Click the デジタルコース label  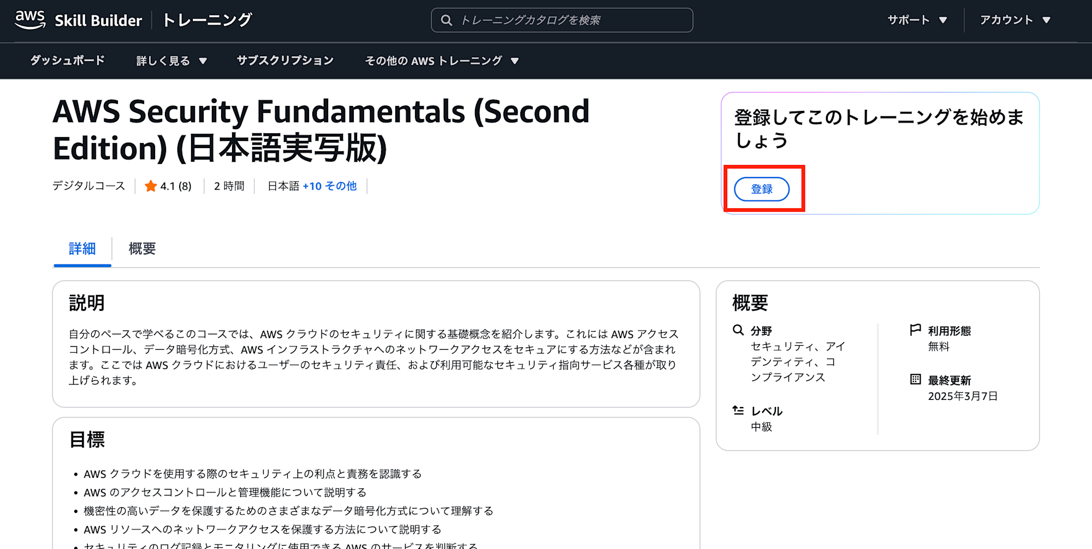89,186
